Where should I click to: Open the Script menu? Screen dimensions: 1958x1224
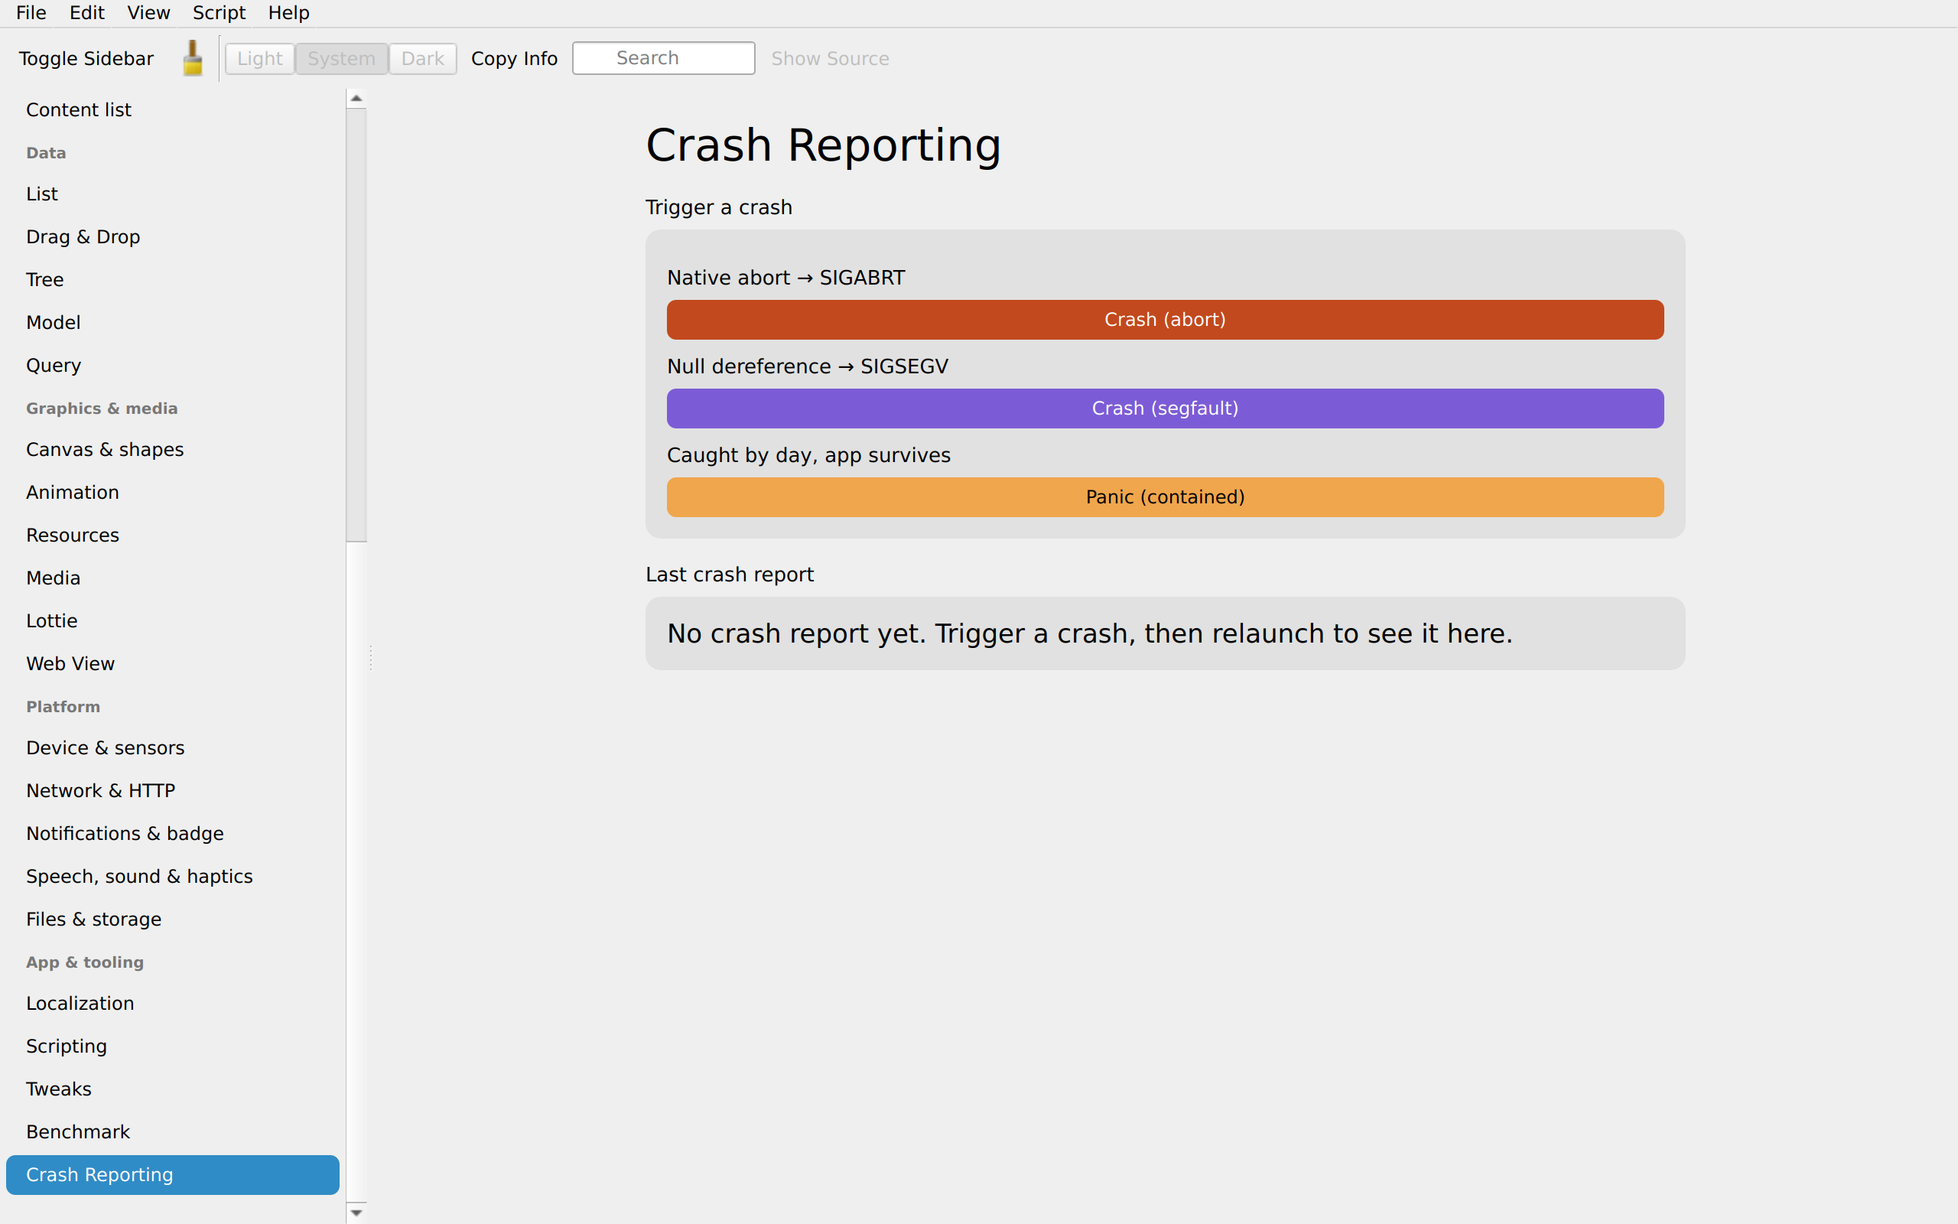[x=220, y=13]
